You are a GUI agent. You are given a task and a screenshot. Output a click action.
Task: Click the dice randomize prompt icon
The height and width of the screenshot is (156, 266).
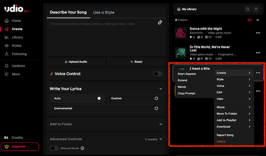pyautogui.click(x=160, y=22)
